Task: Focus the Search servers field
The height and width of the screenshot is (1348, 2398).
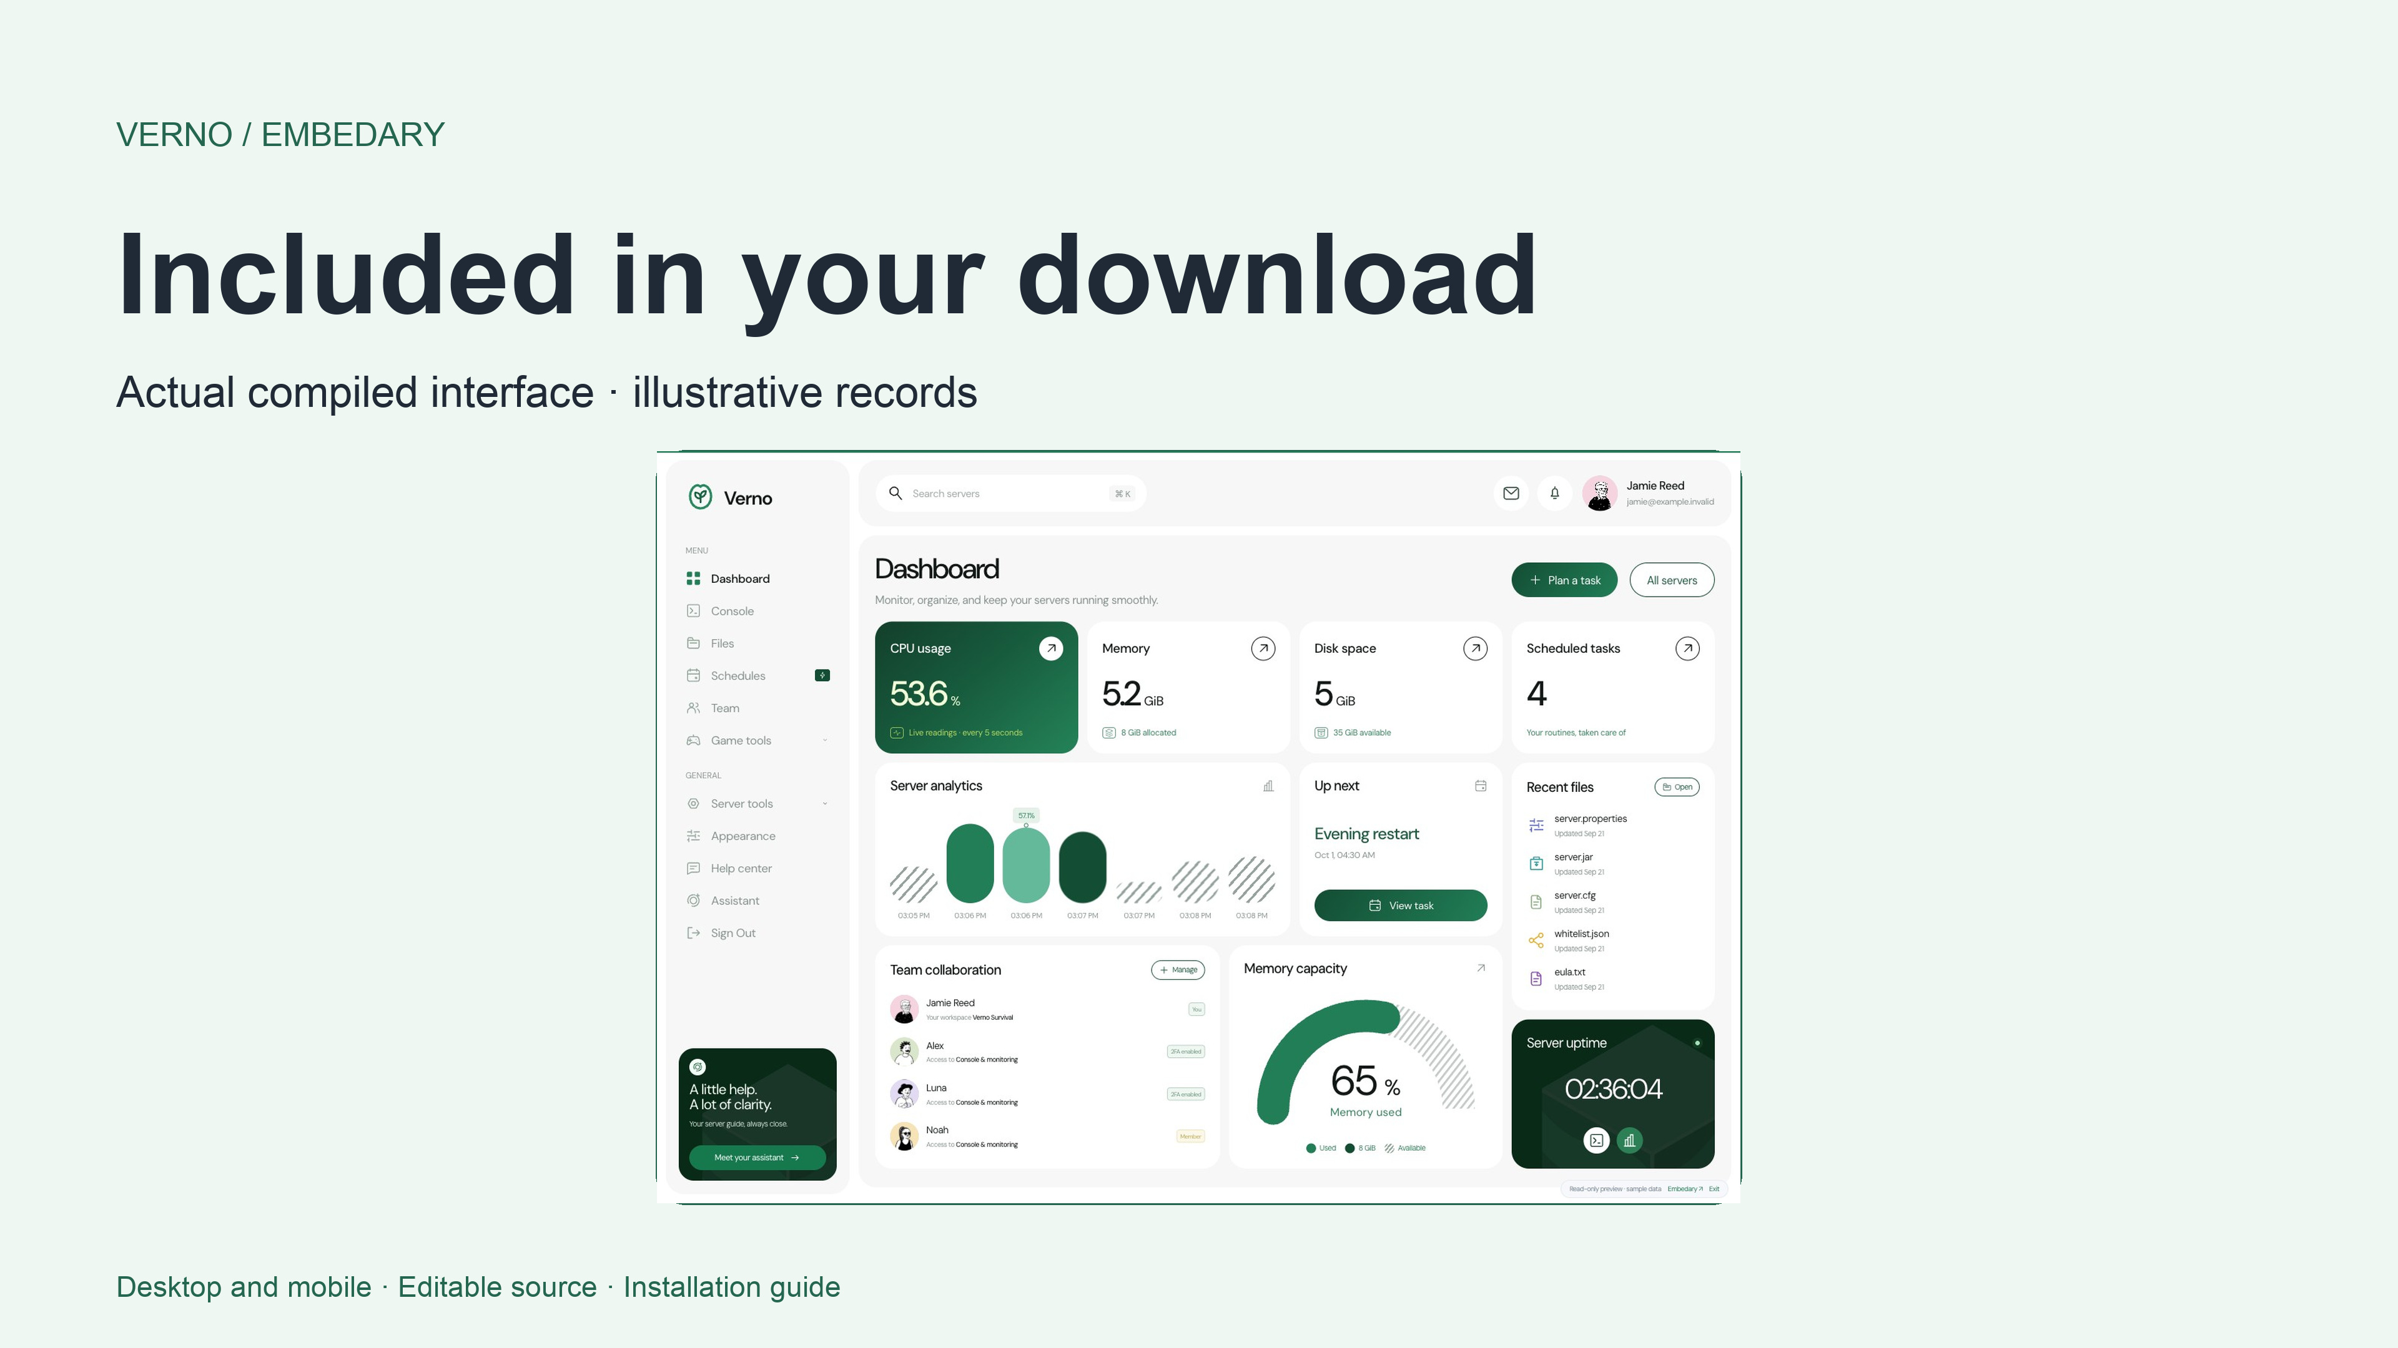Action: pyautogui.click(x=1011, y=493)
